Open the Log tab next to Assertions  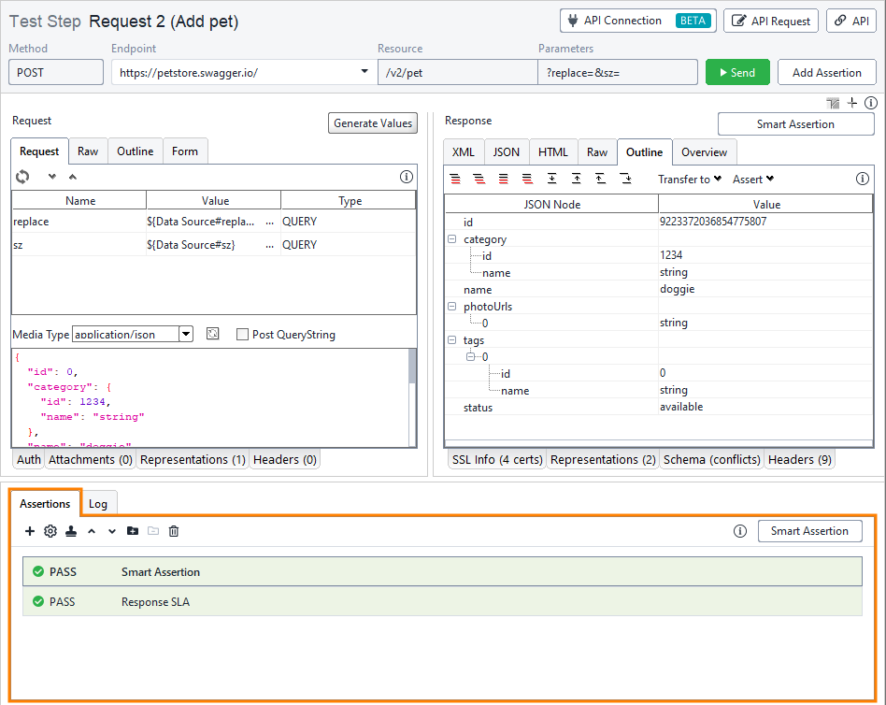click(x=98, y=502)
